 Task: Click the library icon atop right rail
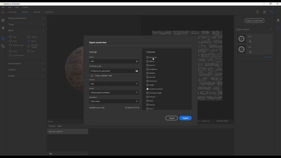coord(278,21)
